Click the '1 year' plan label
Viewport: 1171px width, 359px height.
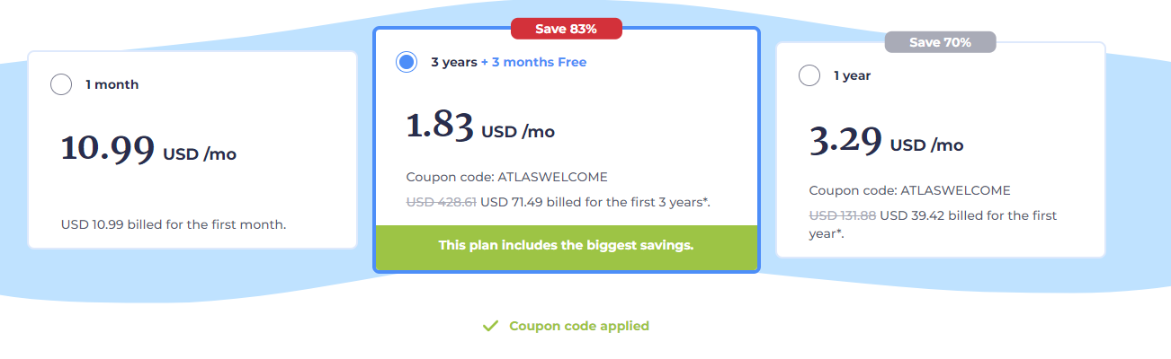tap(852, 76)
